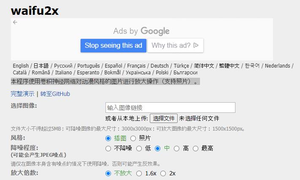Choose 不降噪 noise reduction option
This screenshot has height=180, width=300.
click(108, 148)
